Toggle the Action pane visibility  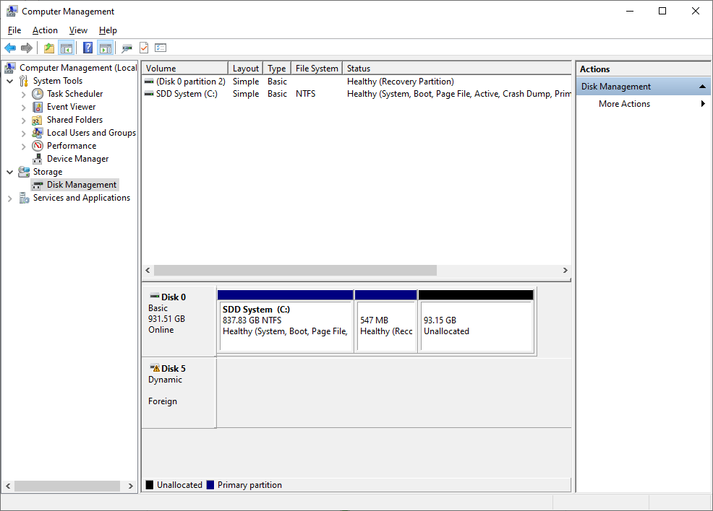(x=105, y=48)
